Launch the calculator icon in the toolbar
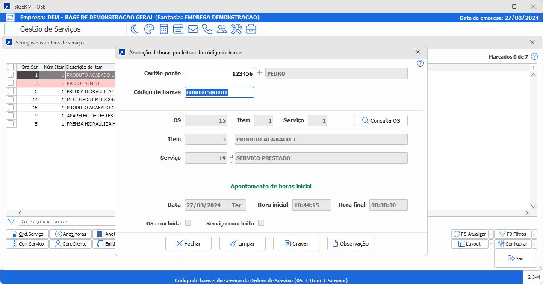This screenshot has width=543, height=284. click(163, 29)
